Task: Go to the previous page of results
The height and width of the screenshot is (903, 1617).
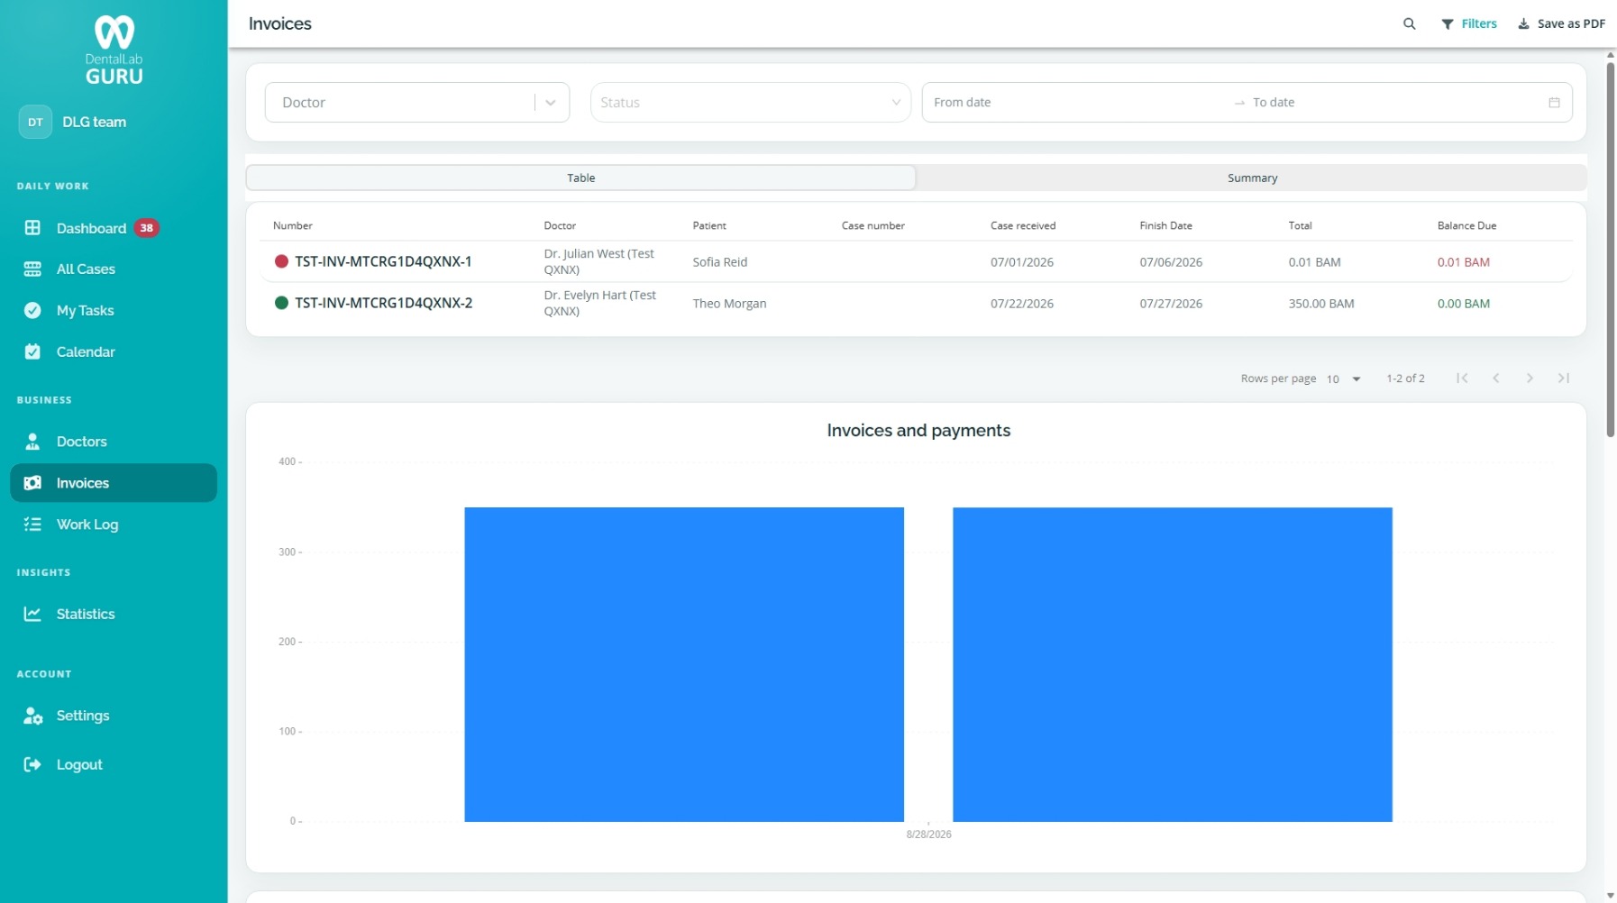Action: 1496,379
